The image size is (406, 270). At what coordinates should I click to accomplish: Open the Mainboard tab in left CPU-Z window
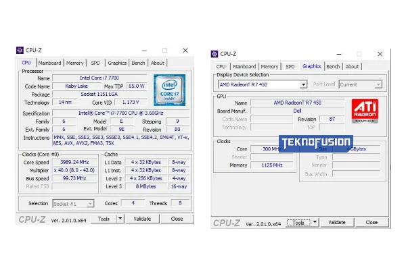tap(49, 63)
